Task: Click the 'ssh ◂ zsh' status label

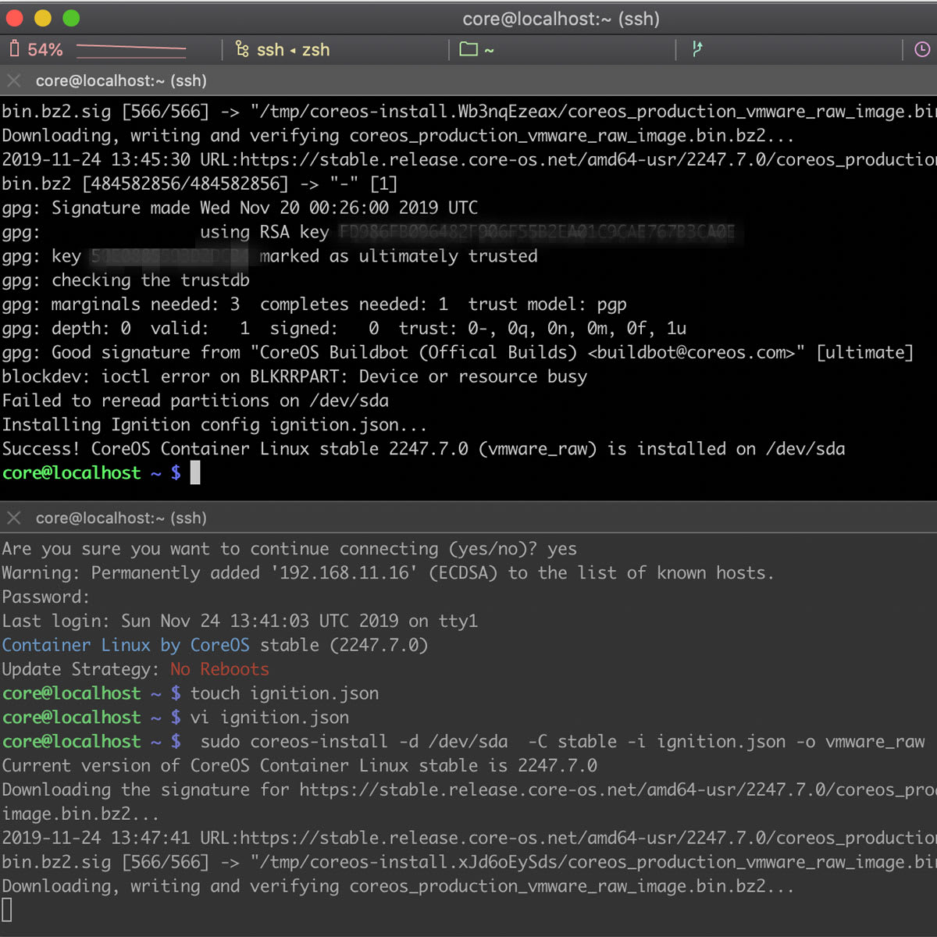Action: (x=294, y=50)
